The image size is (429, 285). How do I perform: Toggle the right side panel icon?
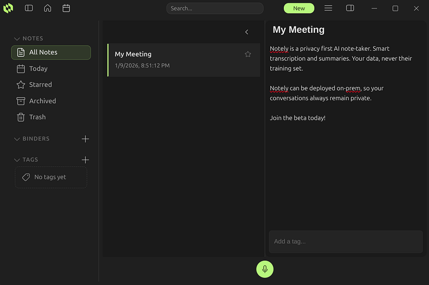tap(350, 8)
